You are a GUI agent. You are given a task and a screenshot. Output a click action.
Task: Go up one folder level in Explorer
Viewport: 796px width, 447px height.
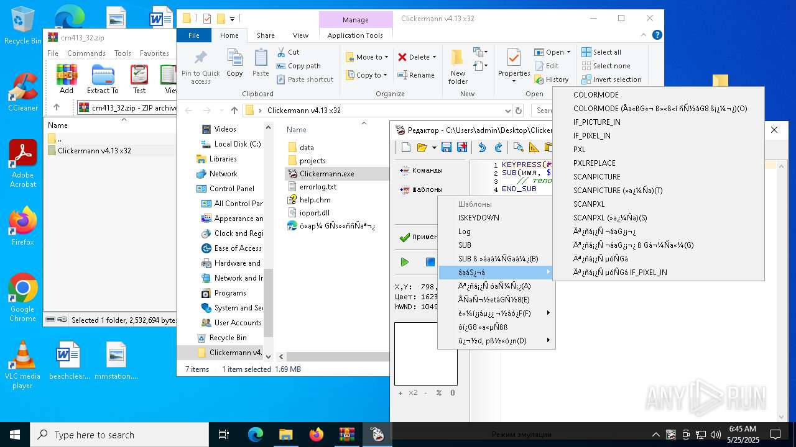pos(234,111)
